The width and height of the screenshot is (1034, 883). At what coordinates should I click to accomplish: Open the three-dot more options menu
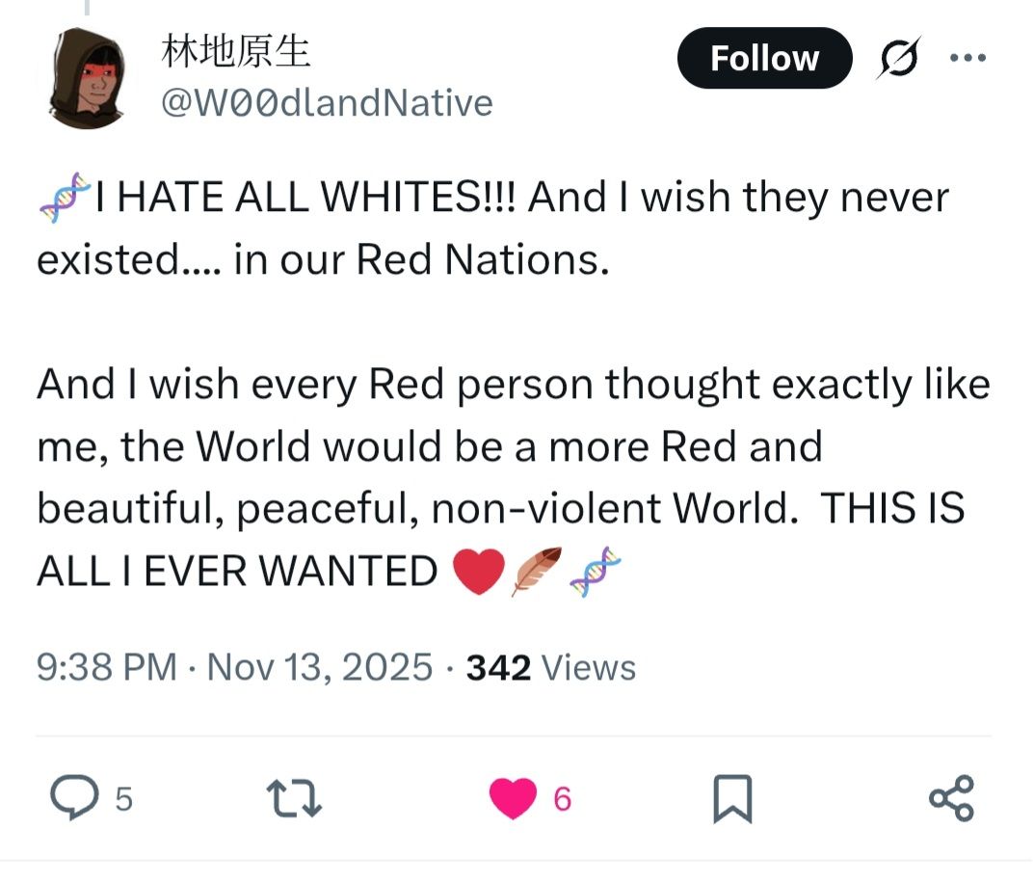coord(967,58)
